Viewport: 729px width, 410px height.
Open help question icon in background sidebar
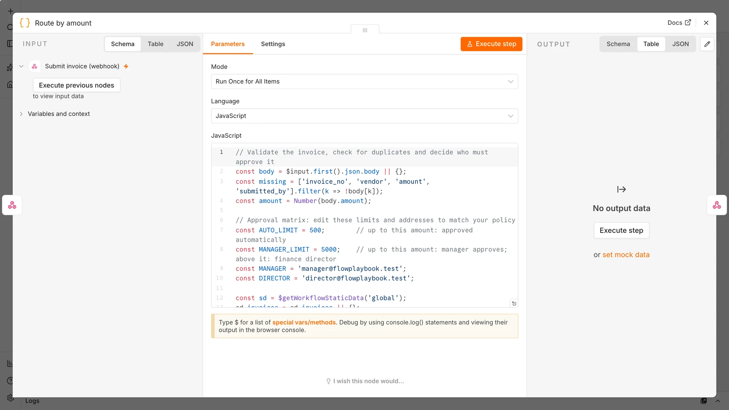pyautogui.click(x=10, y=380)
